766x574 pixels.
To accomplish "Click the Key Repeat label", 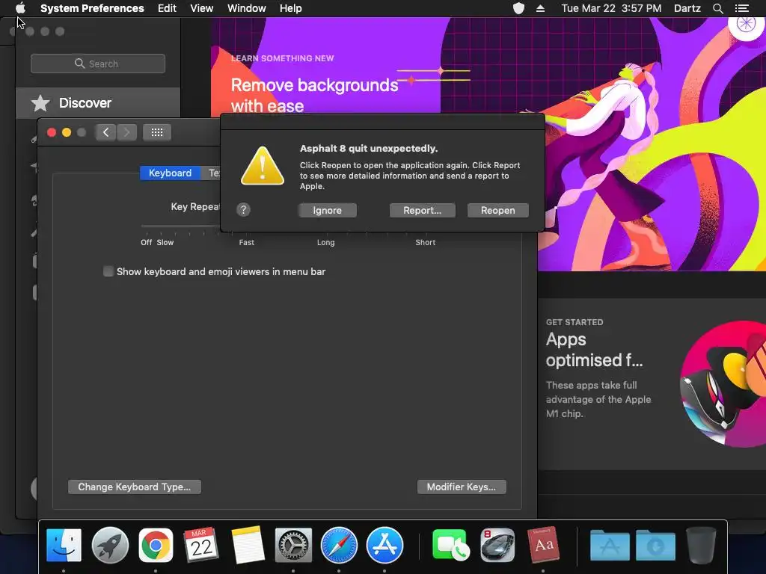I will (195, 206).
